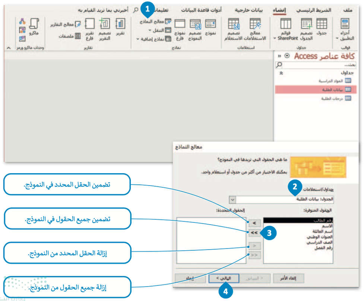This screenshot has height=301, width=364.
Task: Click the greyed-out remove all fields double-arrow button
Action: [x=254, y=255]
